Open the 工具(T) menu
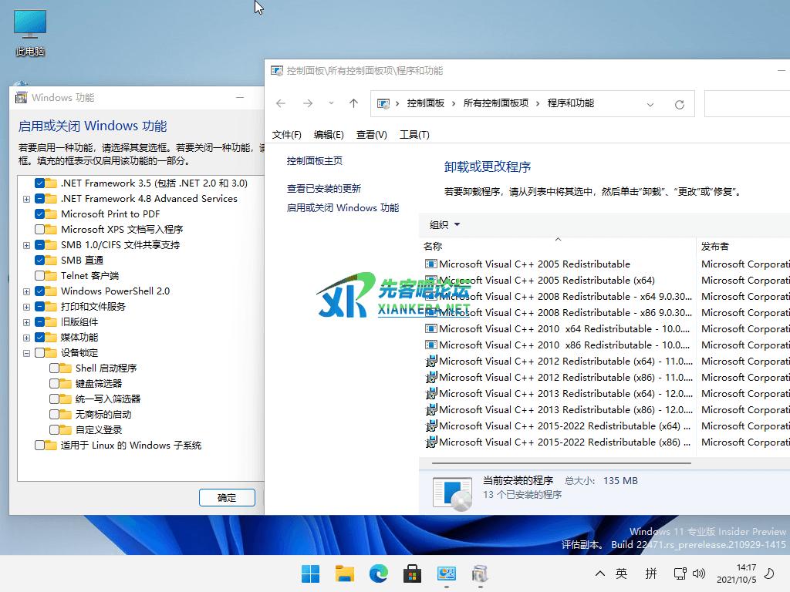This screenshot has width=790, height=592. (414, 135)
